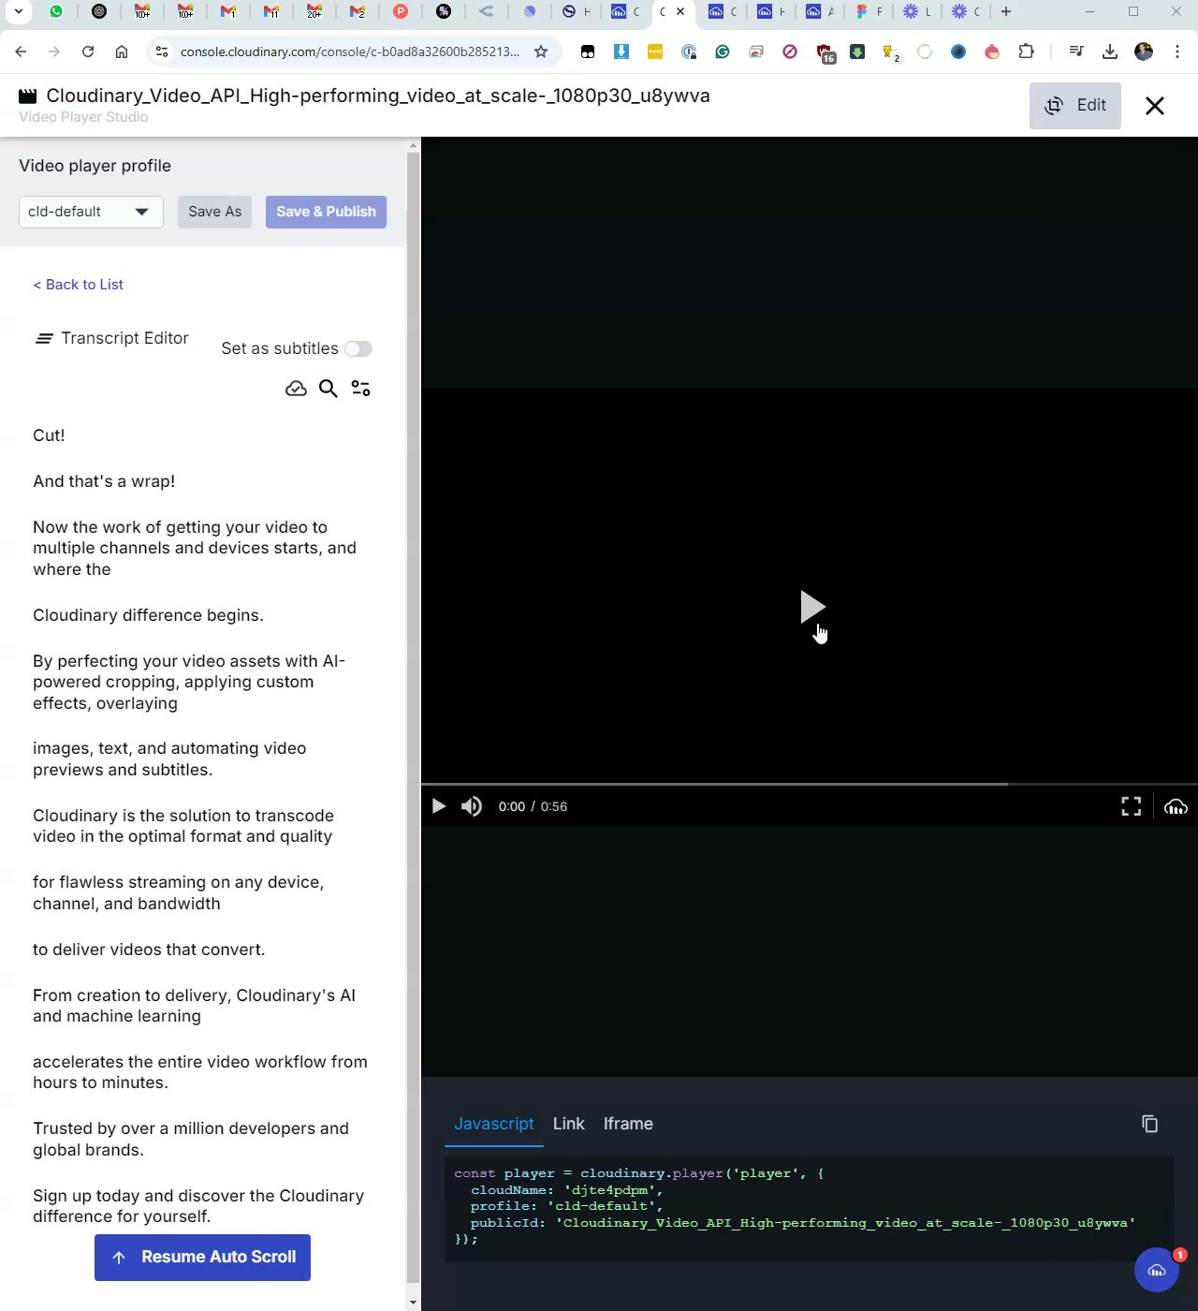Switch to the Link tab

(568, 1124)
